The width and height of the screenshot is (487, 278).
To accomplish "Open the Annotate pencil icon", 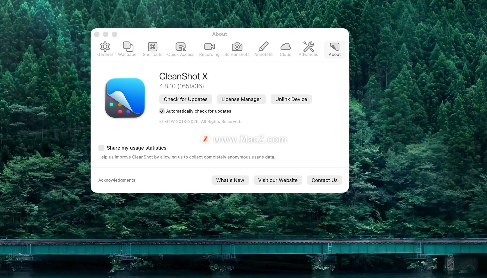I will pos(263,47).
